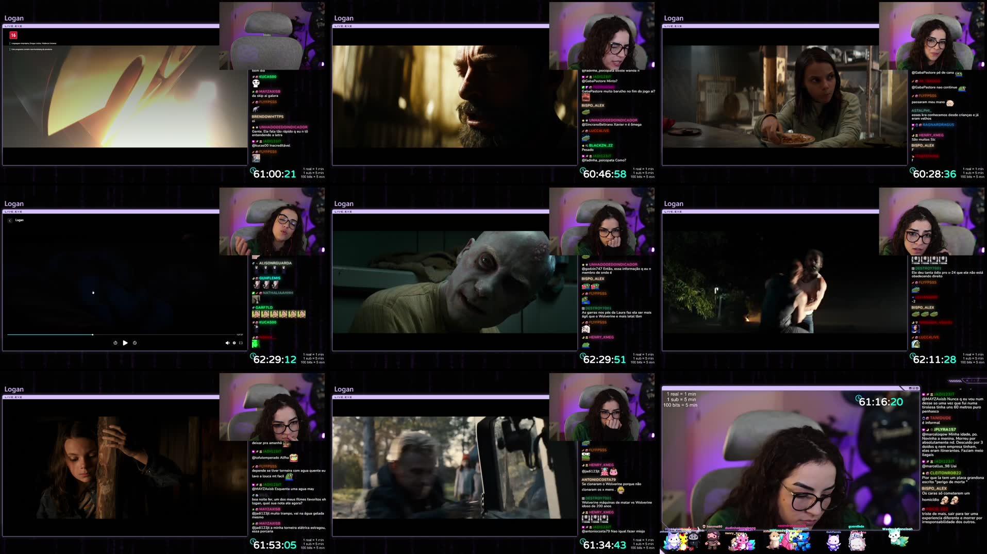Image resolution: width=987 pixels, height=554 pixels.
Task: Open player settings gear
Action: (x=234, y=343)
